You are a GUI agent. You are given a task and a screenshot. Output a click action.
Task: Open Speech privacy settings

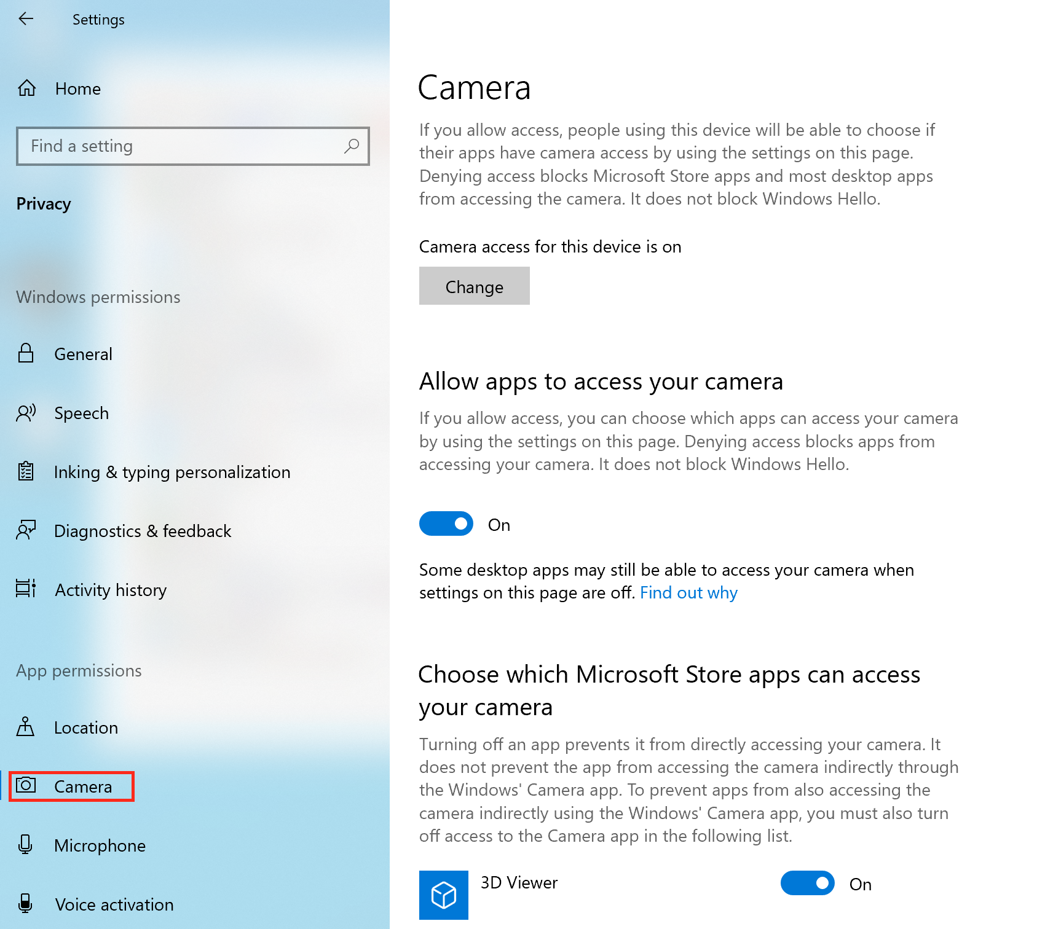click(81, 413)
